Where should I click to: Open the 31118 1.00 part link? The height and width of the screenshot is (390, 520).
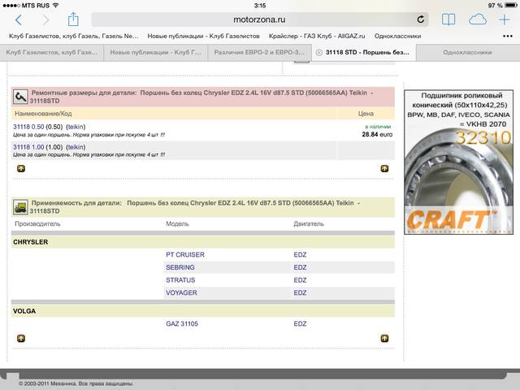[x=28, y=147]
